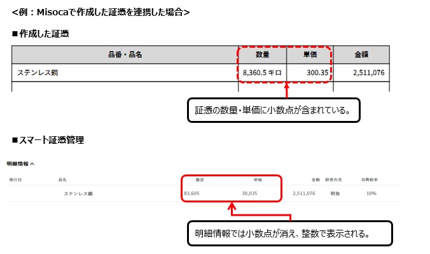
Task: Click the 83,605 quantity value
Action: click(x=191, y=194)
